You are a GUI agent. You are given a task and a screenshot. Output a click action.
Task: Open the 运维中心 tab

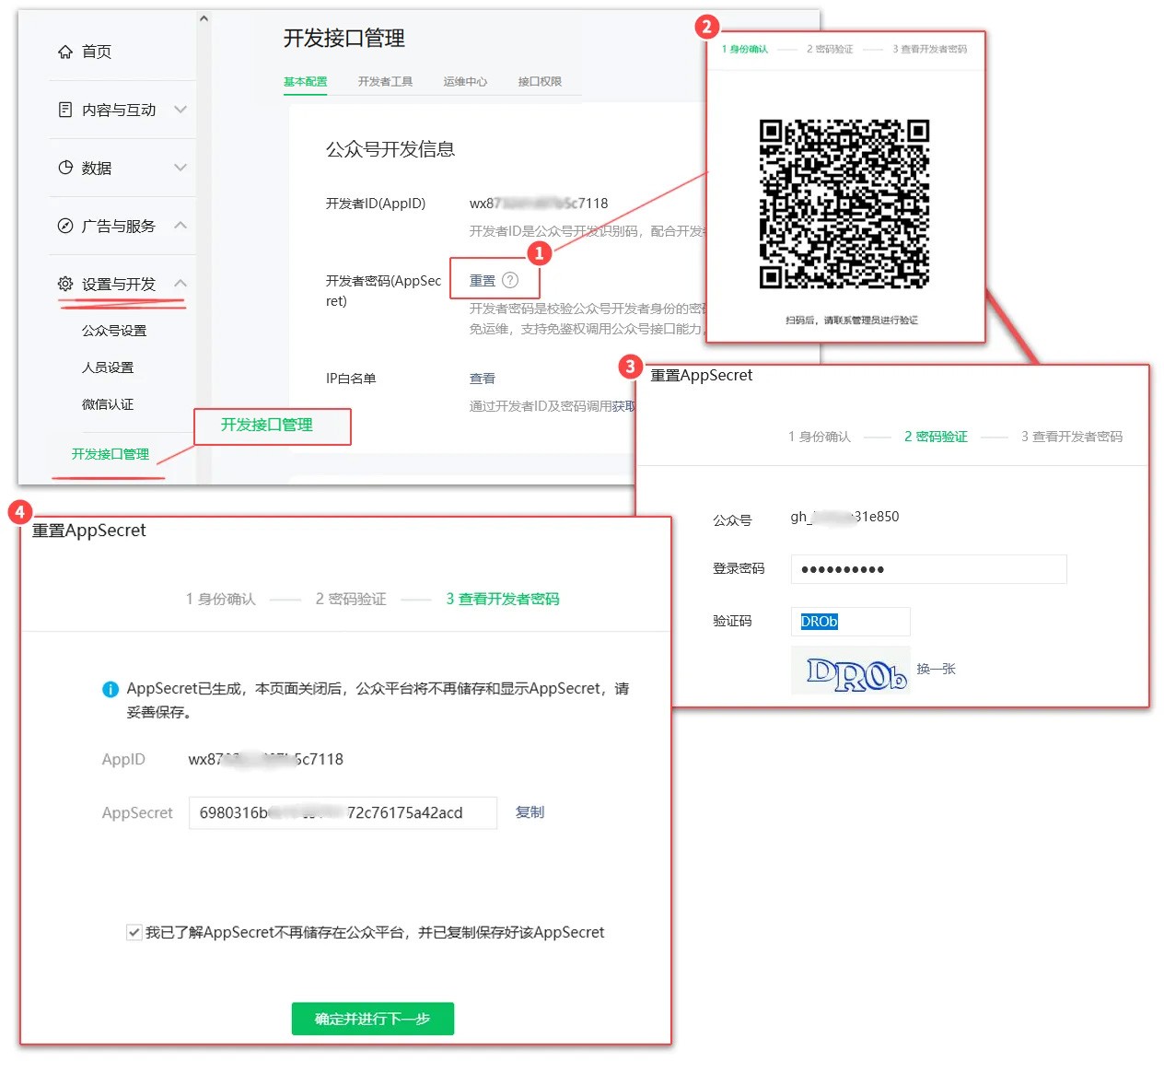coord(465,81)
